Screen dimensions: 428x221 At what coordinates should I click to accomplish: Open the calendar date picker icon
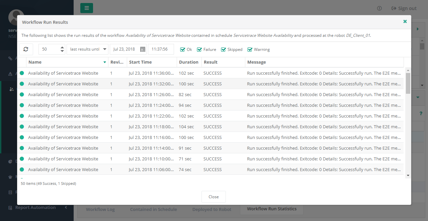(143, 49)
